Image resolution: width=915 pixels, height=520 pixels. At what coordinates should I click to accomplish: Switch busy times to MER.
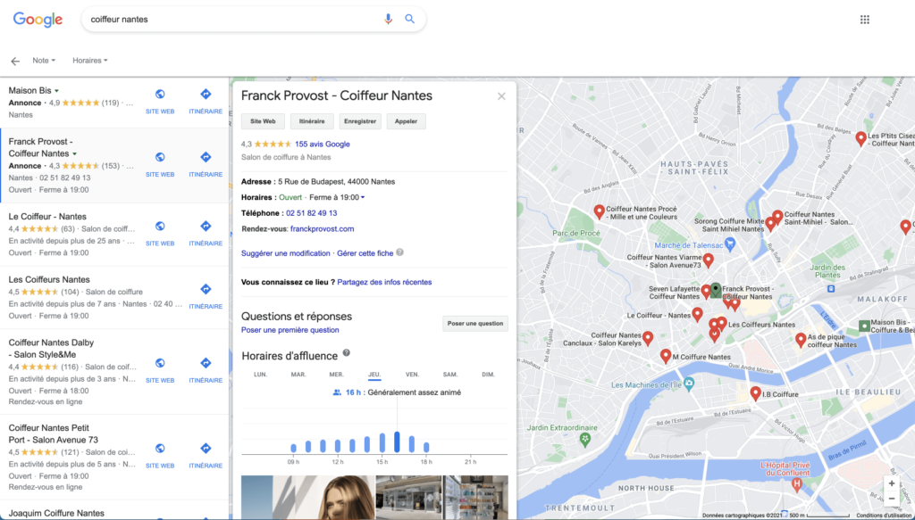(x=336, y=375)
